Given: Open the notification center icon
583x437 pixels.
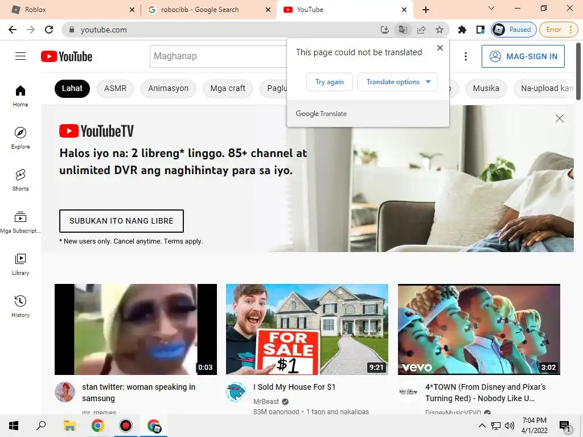Looking at the screenshot, I should coord(564,426).
